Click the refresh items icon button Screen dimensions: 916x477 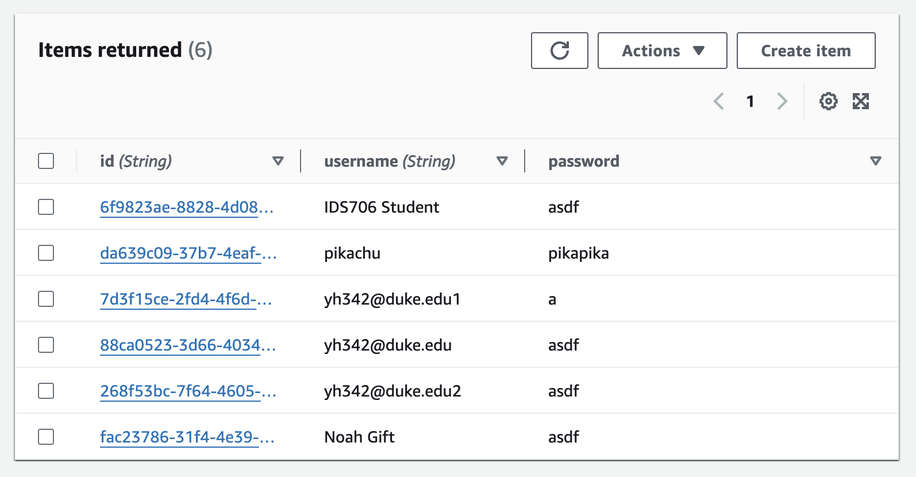coord(559,51)
